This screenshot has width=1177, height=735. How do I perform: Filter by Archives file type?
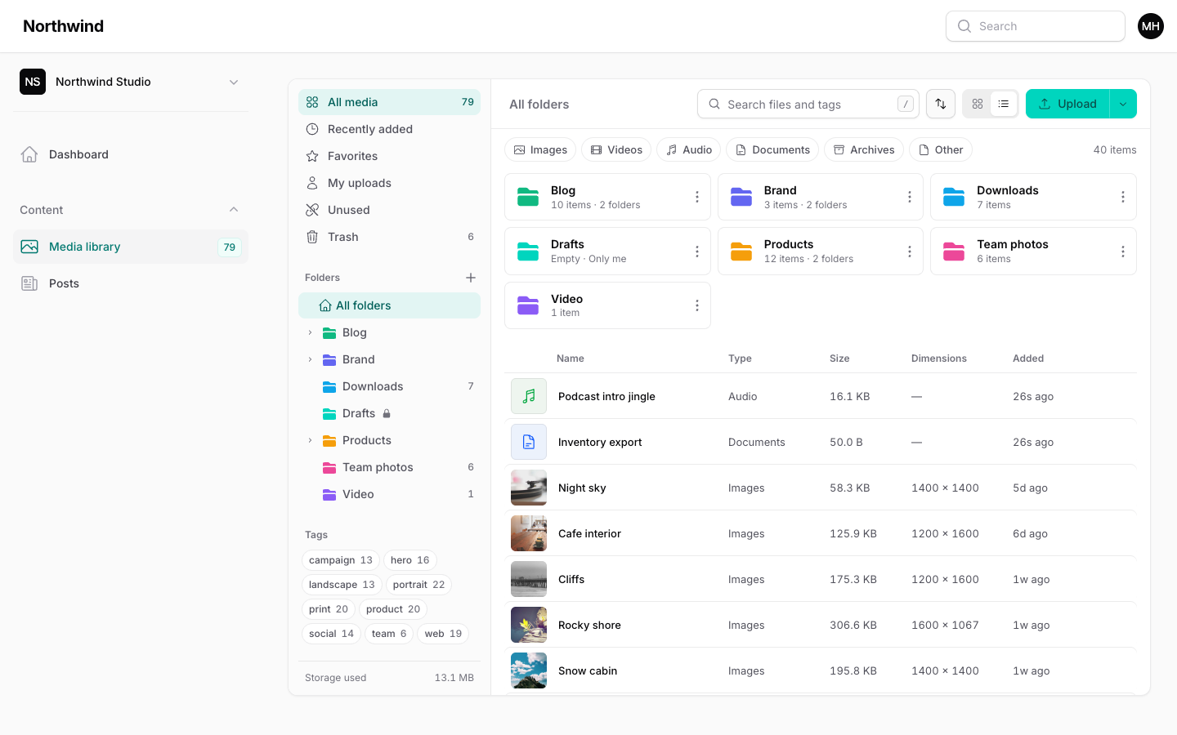864,149
